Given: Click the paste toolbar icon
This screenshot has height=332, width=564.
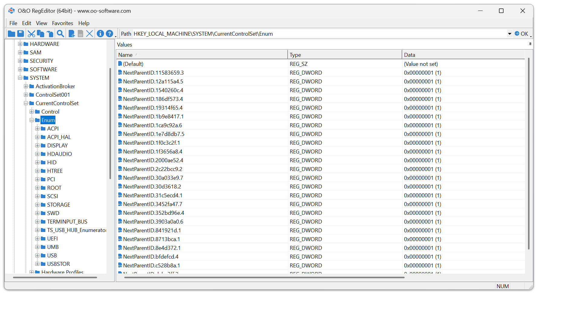Looking at the screenshot, I should coord(50,34).
